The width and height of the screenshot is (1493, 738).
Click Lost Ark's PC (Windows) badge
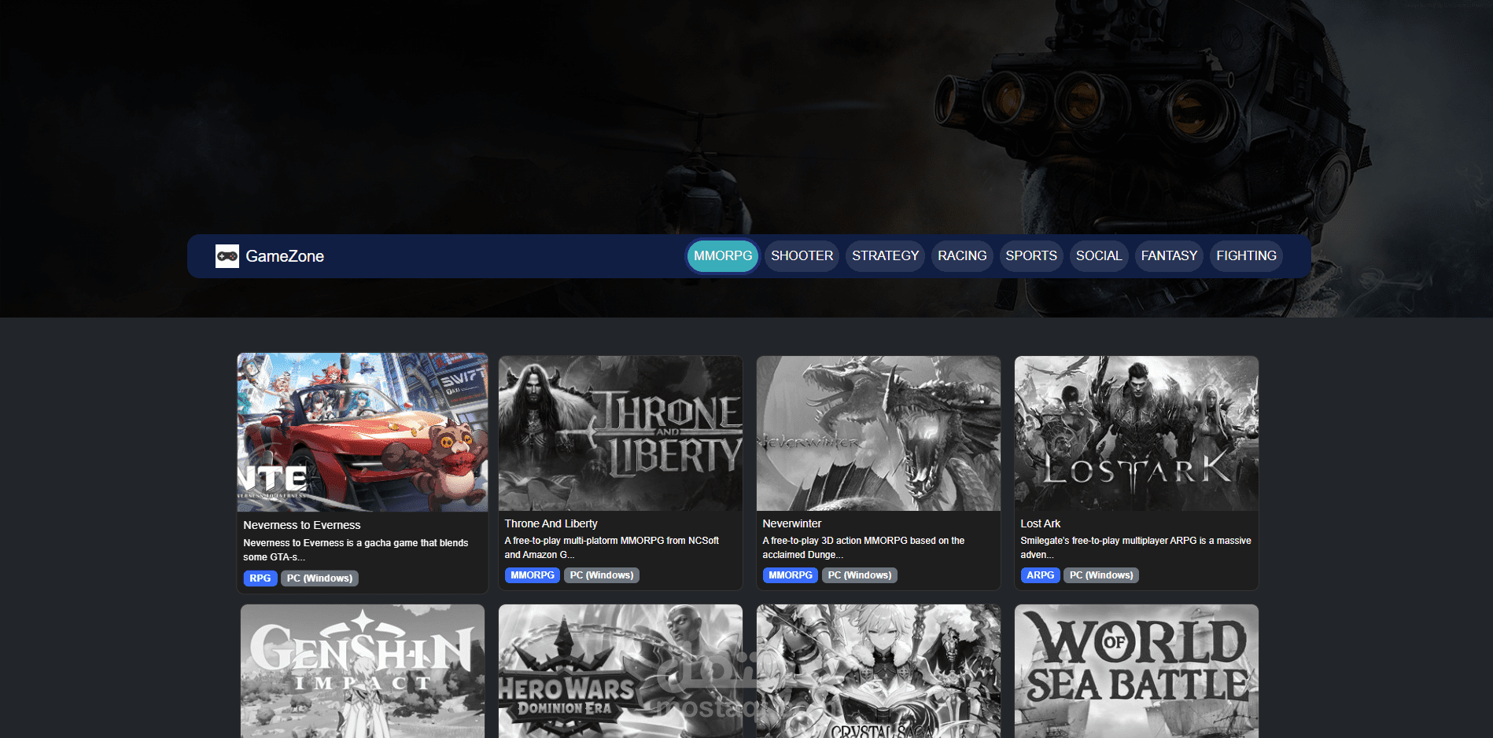coord(1101,575)
